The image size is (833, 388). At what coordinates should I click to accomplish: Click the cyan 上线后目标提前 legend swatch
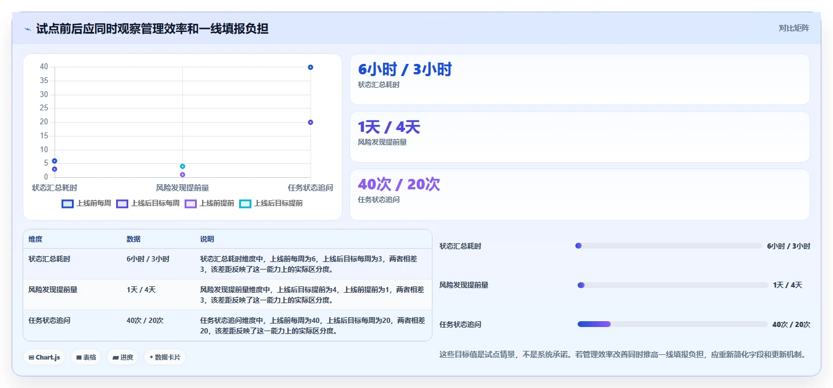(246, 204)
